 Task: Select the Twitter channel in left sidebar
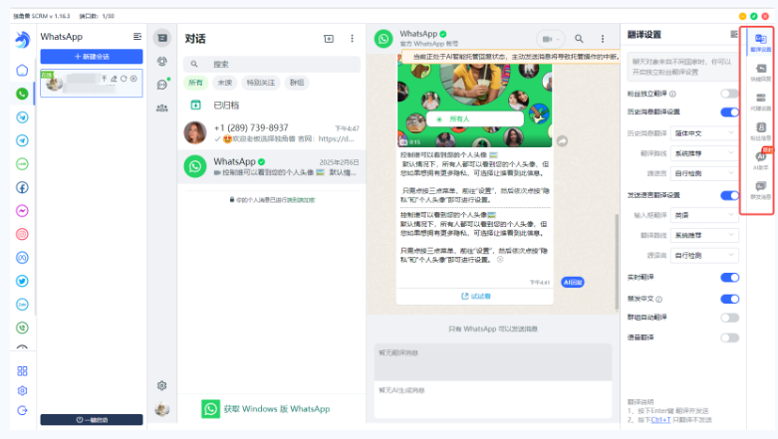pyautogui.click(x=22, y=281)
